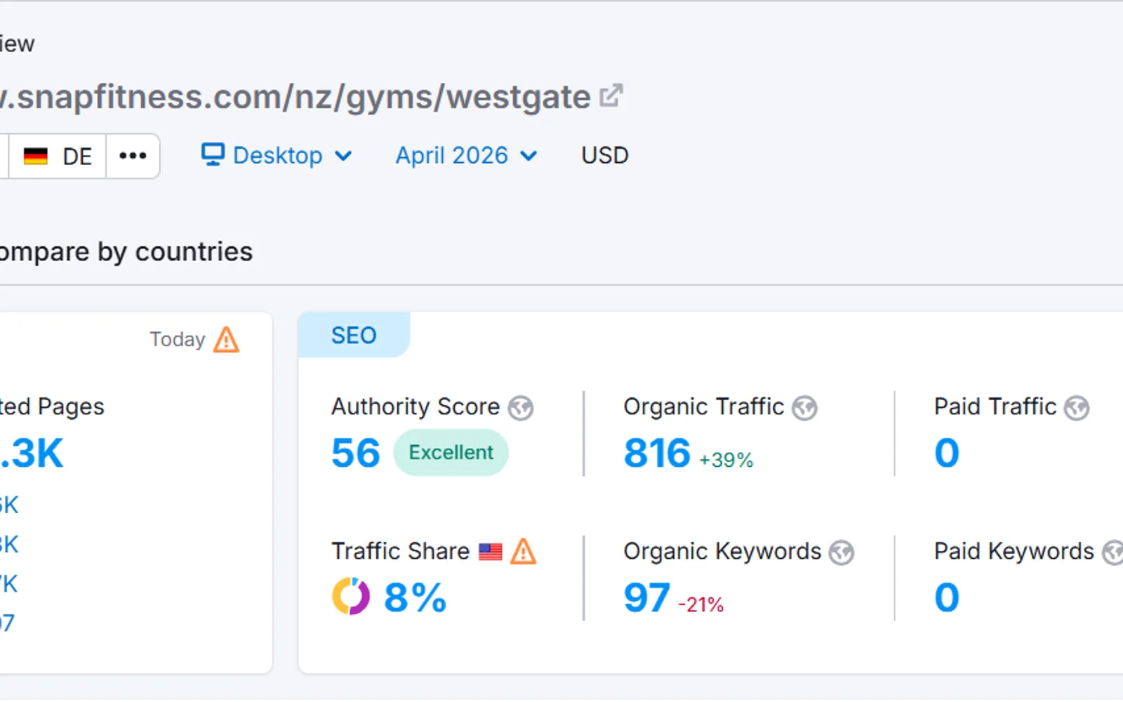Select the SEO tab
1123x702 pixels.
tap(354, 335)
